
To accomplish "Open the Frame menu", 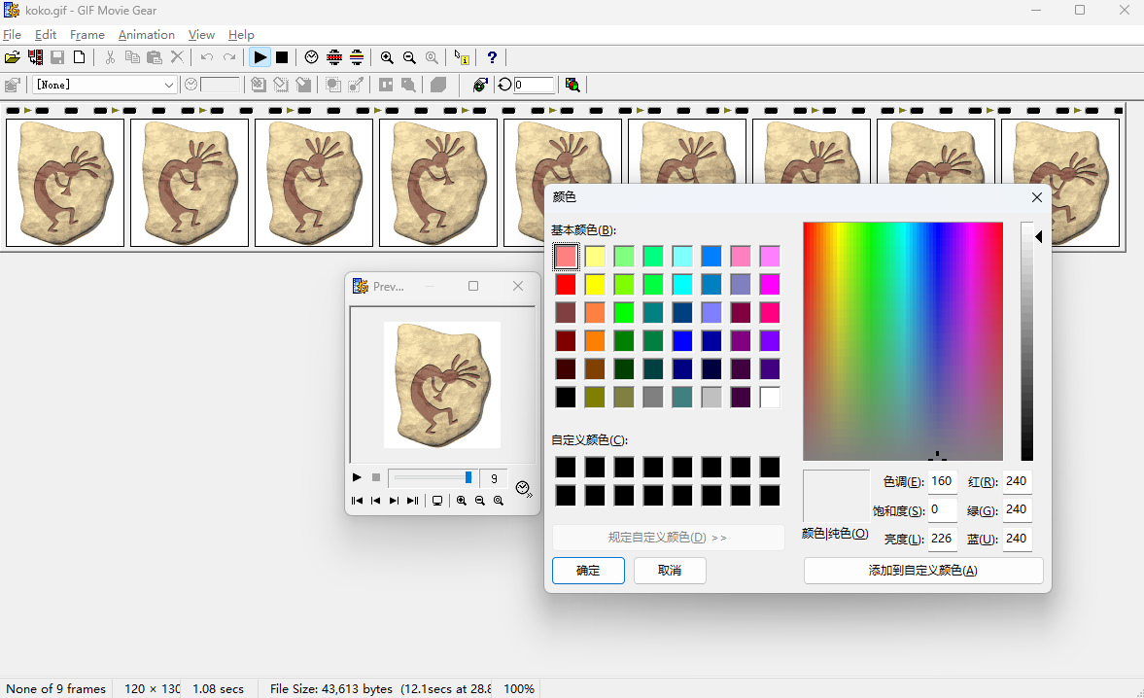I will [x=87, y=35].
